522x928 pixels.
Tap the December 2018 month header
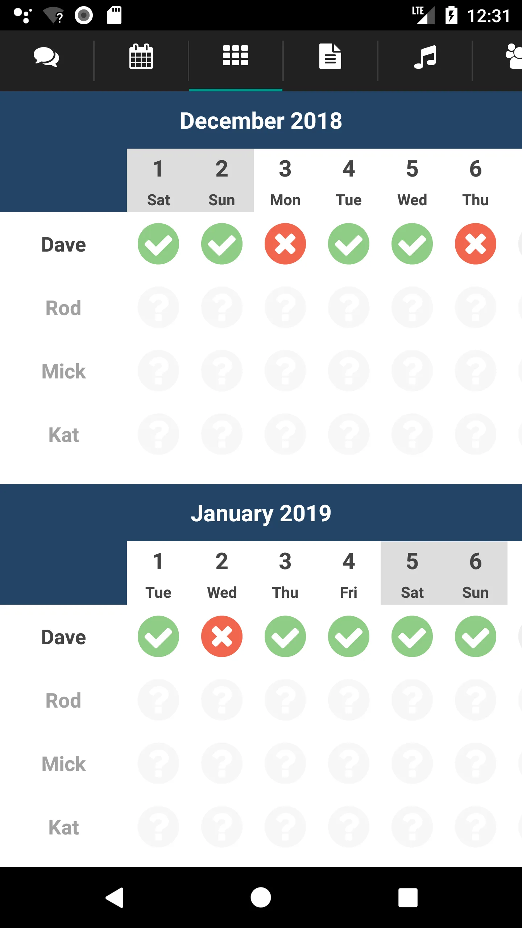click(261, 120)
